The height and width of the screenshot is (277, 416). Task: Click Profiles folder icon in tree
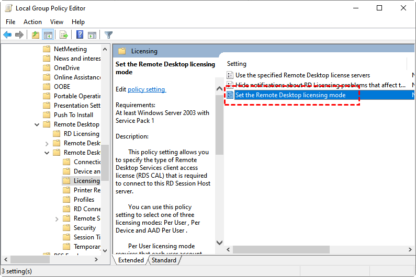click(x=66, y=200)
